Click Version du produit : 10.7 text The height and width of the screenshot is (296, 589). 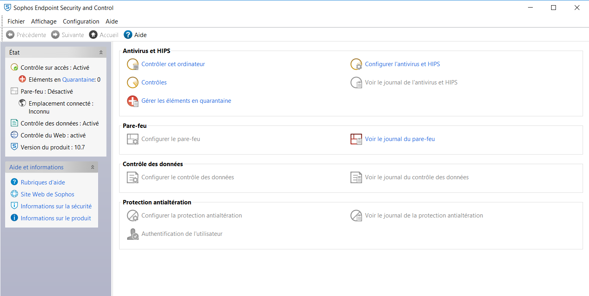coord(53,147)
